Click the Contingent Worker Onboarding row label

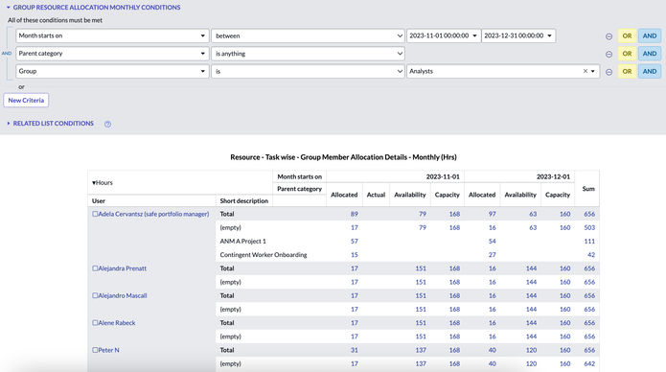click(264, 255)
